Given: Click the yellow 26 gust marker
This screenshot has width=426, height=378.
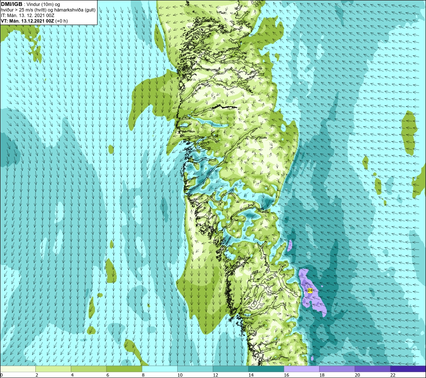Looking at the screenshot, I should point(310,291).
